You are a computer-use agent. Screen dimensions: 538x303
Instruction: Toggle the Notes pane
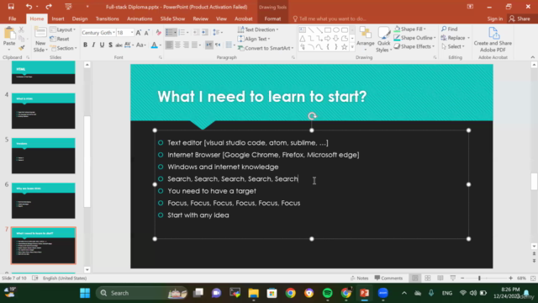point(359,278)
